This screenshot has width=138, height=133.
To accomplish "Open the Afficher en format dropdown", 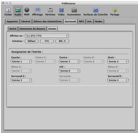I will pos(47,36).
